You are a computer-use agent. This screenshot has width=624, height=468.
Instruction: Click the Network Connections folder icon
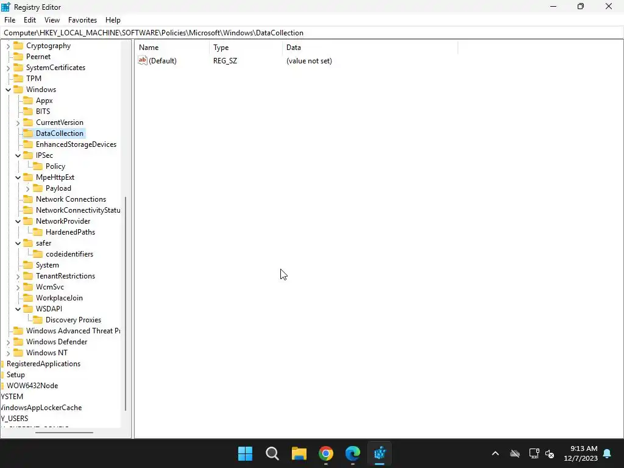[x=28, y=199]
